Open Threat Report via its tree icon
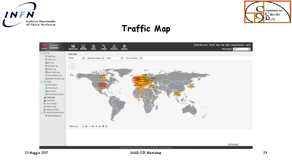Image resolution: width=292 pixels, height=164 pixels. 46,88
